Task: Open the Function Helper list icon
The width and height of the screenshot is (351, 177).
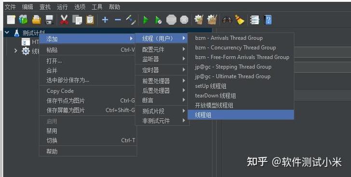Action: pyautogui.click(x=255, y=20)
